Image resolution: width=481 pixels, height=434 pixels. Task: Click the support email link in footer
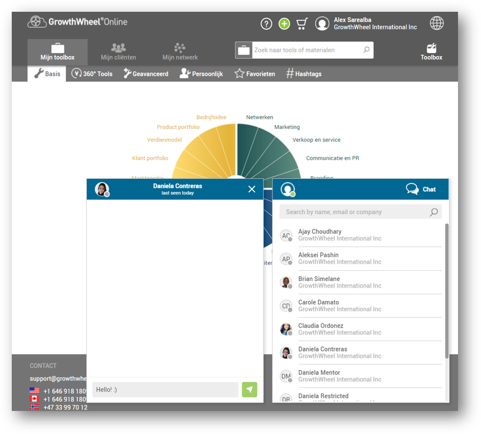click(x=58, y=378)
